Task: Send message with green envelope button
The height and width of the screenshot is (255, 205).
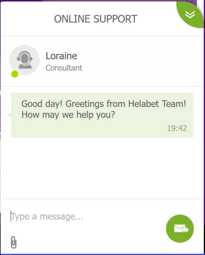Action: (x=180, y=228)
